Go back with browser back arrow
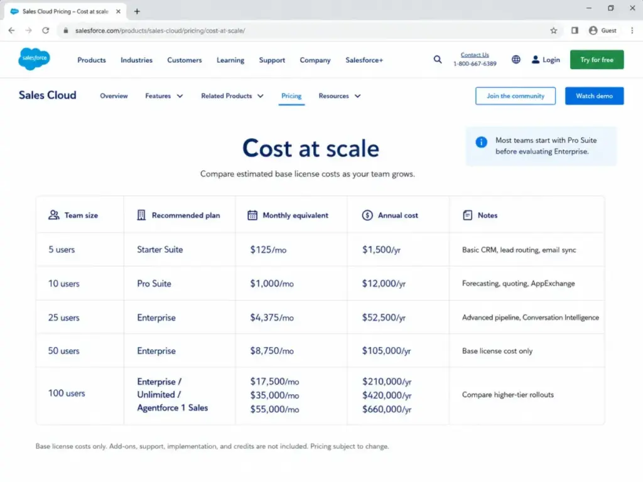The height and width of the screenshot is (482, 643). 11,30
